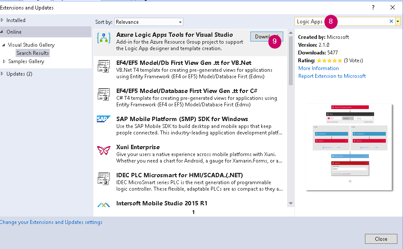The width and height of the screenshot is (403, 249).
Task: Select Visual Studio Gallery node
Action: click(x=31, y=45)
